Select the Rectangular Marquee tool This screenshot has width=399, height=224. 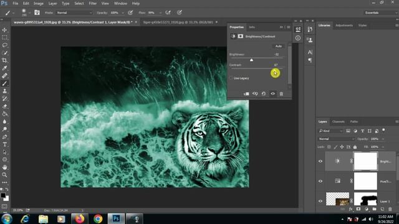[4, 37]
